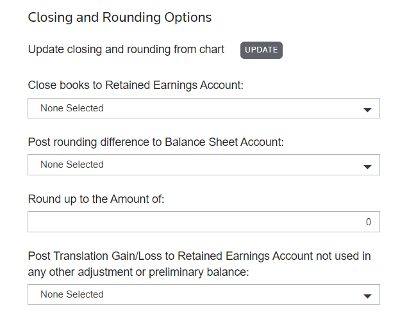Click None Selected under Translation Gain/Loss label
400x320 pixels.
coord(72,294)
